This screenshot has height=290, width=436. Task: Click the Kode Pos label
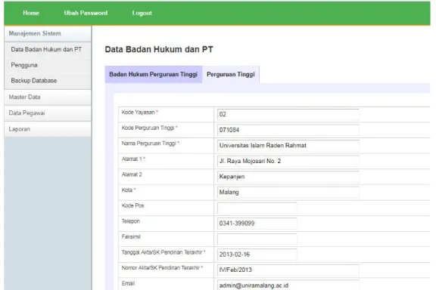[x=133, y=205]
